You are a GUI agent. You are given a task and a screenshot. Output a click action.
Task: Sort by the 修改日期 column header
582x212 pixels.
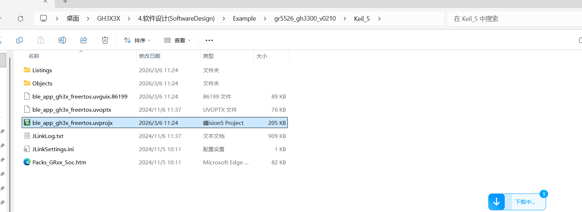[150, 56]
